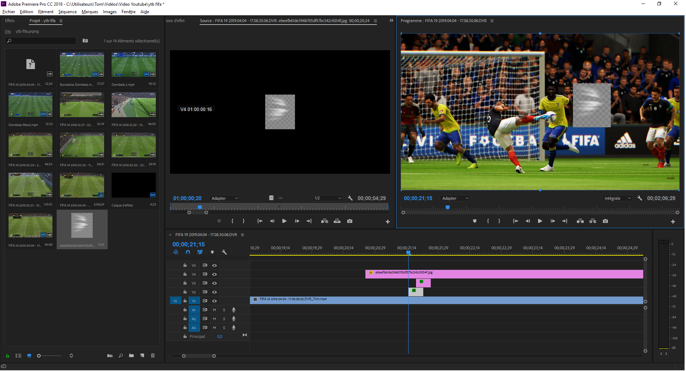The width and height of the screenshot is (686, 371).
Task: Enable voice-over record on A3
Action: point(234,328)
